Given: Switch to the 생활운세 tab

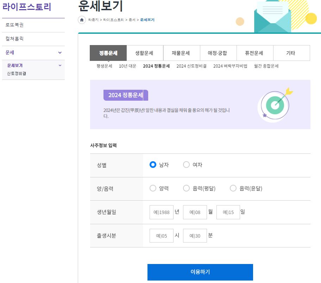Looking at the screenshot, I should point(144,53).
